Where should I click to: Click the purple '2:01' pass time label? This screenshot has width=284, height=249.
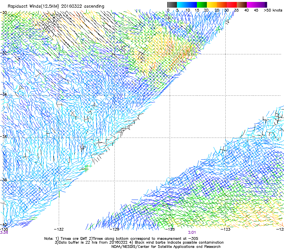coord(192,233)
